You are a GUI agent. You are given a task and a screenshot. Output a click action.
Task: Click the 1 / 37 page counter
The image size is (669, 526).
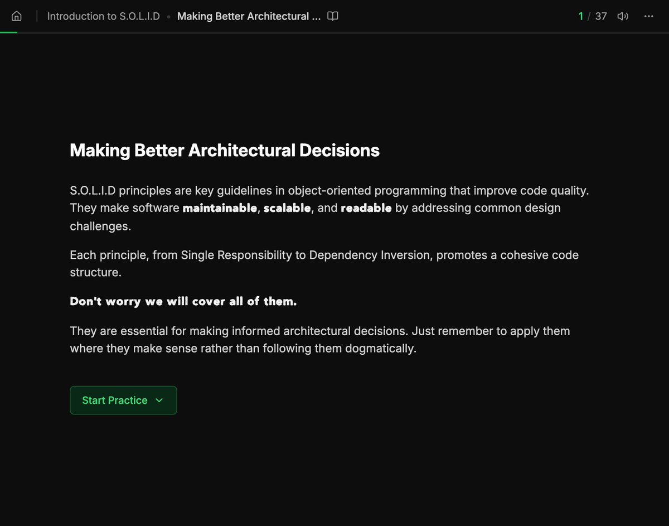click(x=593, y=16)
